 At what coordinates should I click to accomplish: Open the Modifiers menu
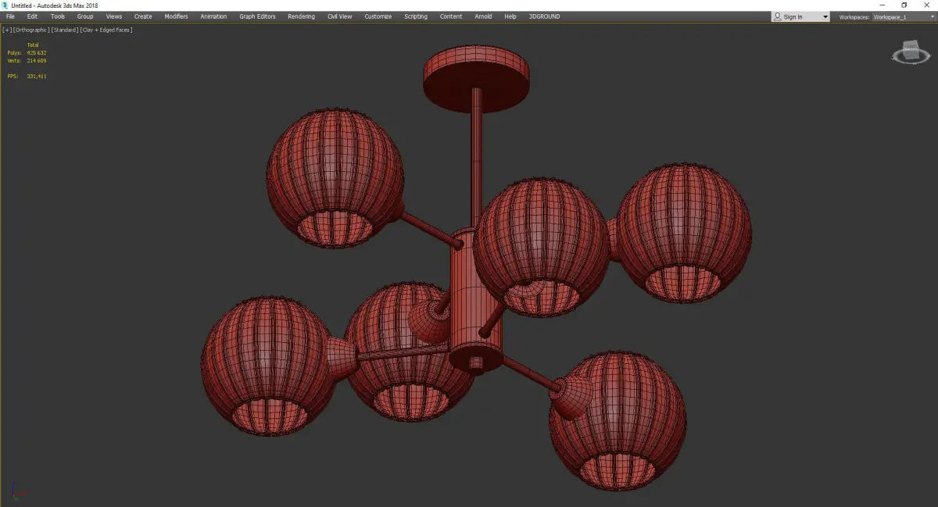(x=176, y=16)
